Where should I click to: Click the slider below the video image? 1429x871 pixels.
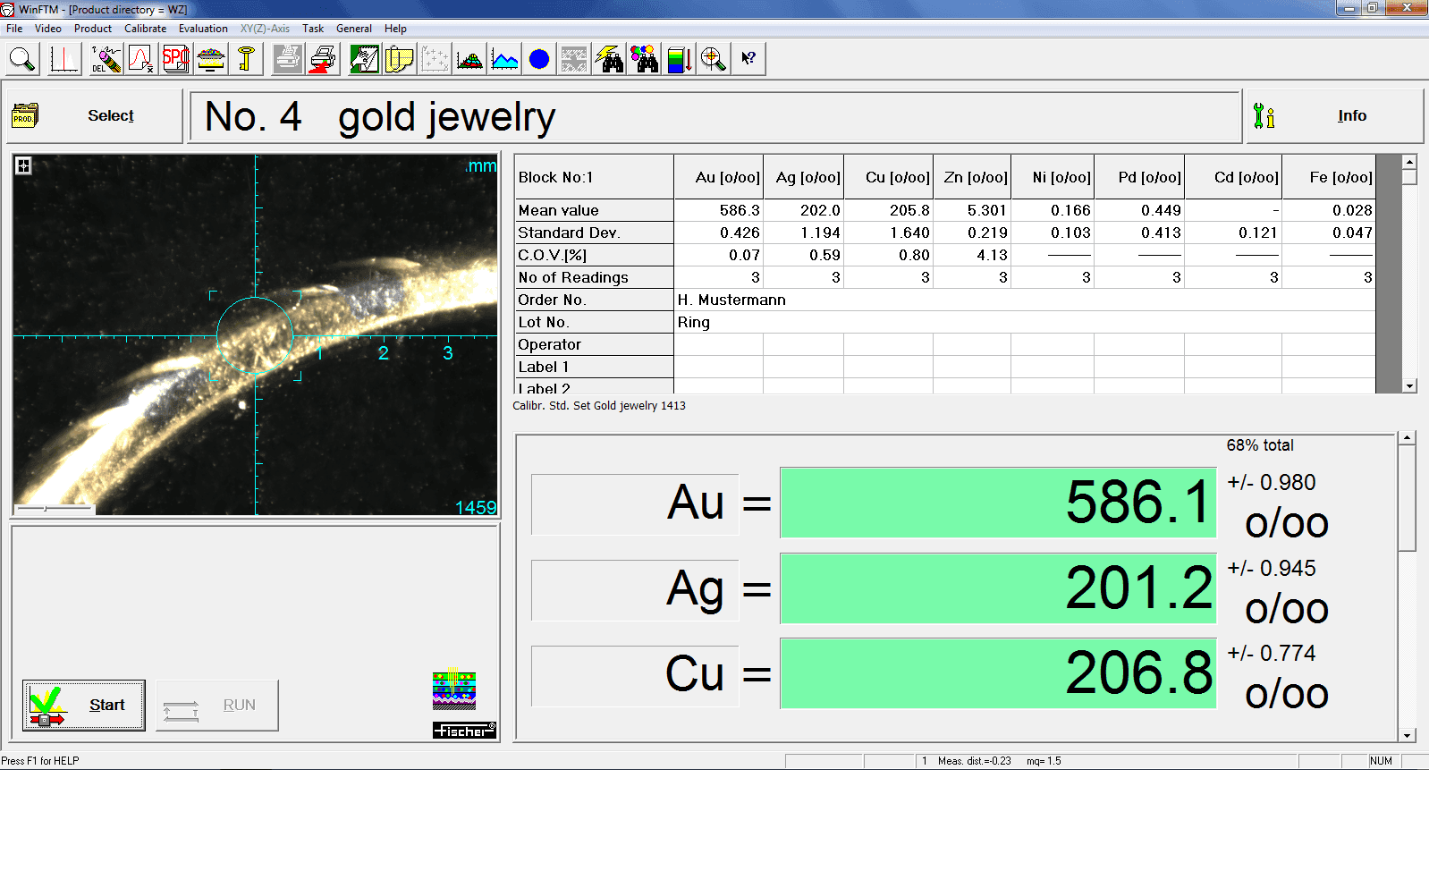click(55, 509)
